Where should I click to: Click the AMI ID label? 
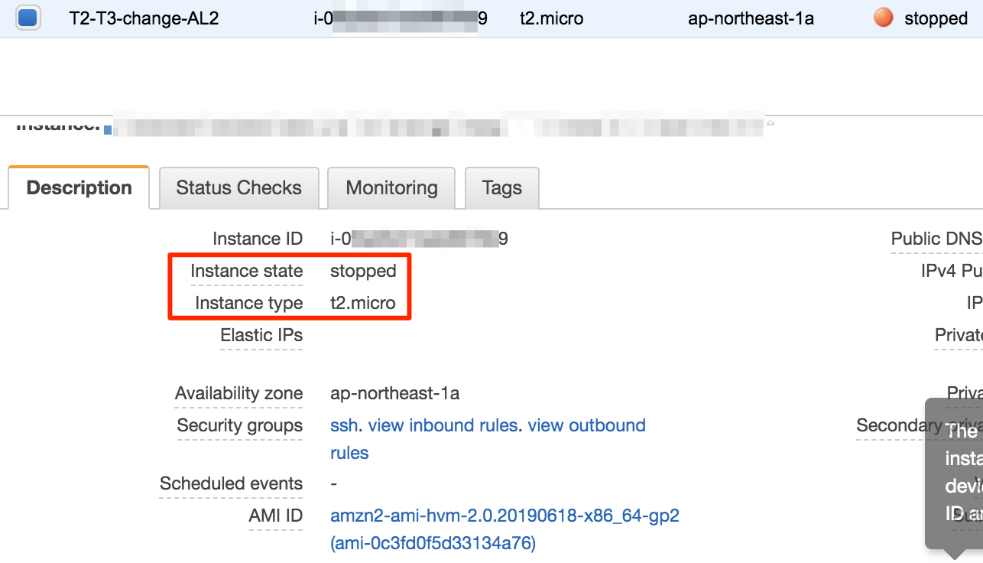tap(276, 516)
